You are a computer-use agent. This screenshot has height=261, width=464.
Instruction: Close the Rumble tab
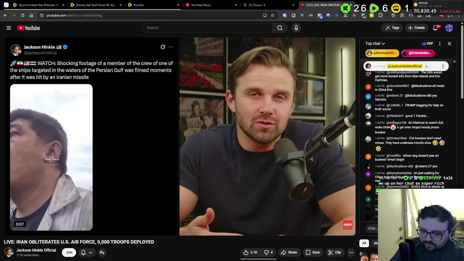[178, 5]
